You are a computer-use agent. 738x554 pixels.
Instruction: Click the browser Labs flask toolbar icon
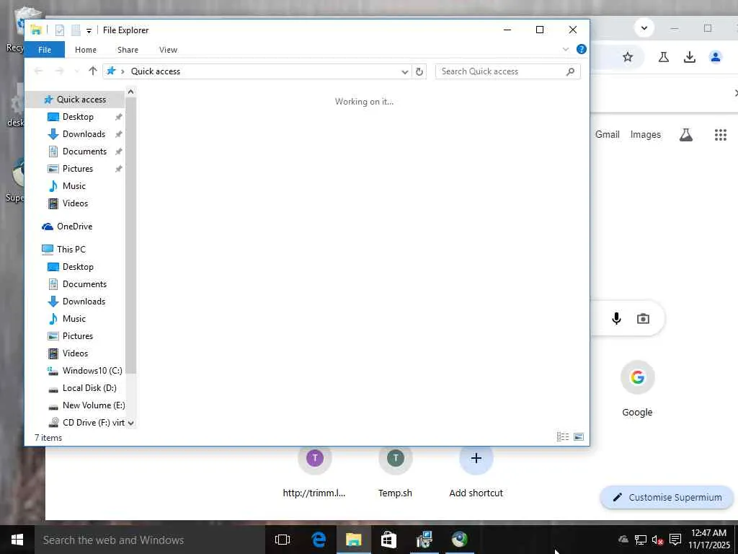pos(664,57)
